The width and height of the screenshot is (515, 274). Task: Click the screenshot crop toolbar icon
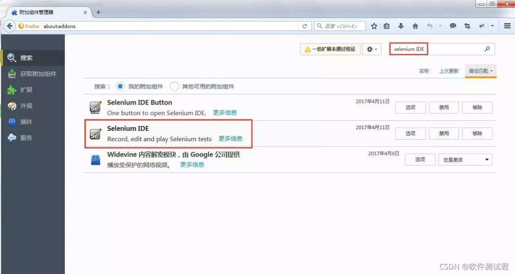tap(467, 26)
